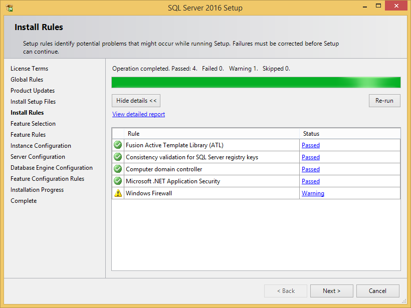Select Global Rules step in sidebar
Image resolution: width=411 pixels, height=308 pixels.
tap(27, 80)
